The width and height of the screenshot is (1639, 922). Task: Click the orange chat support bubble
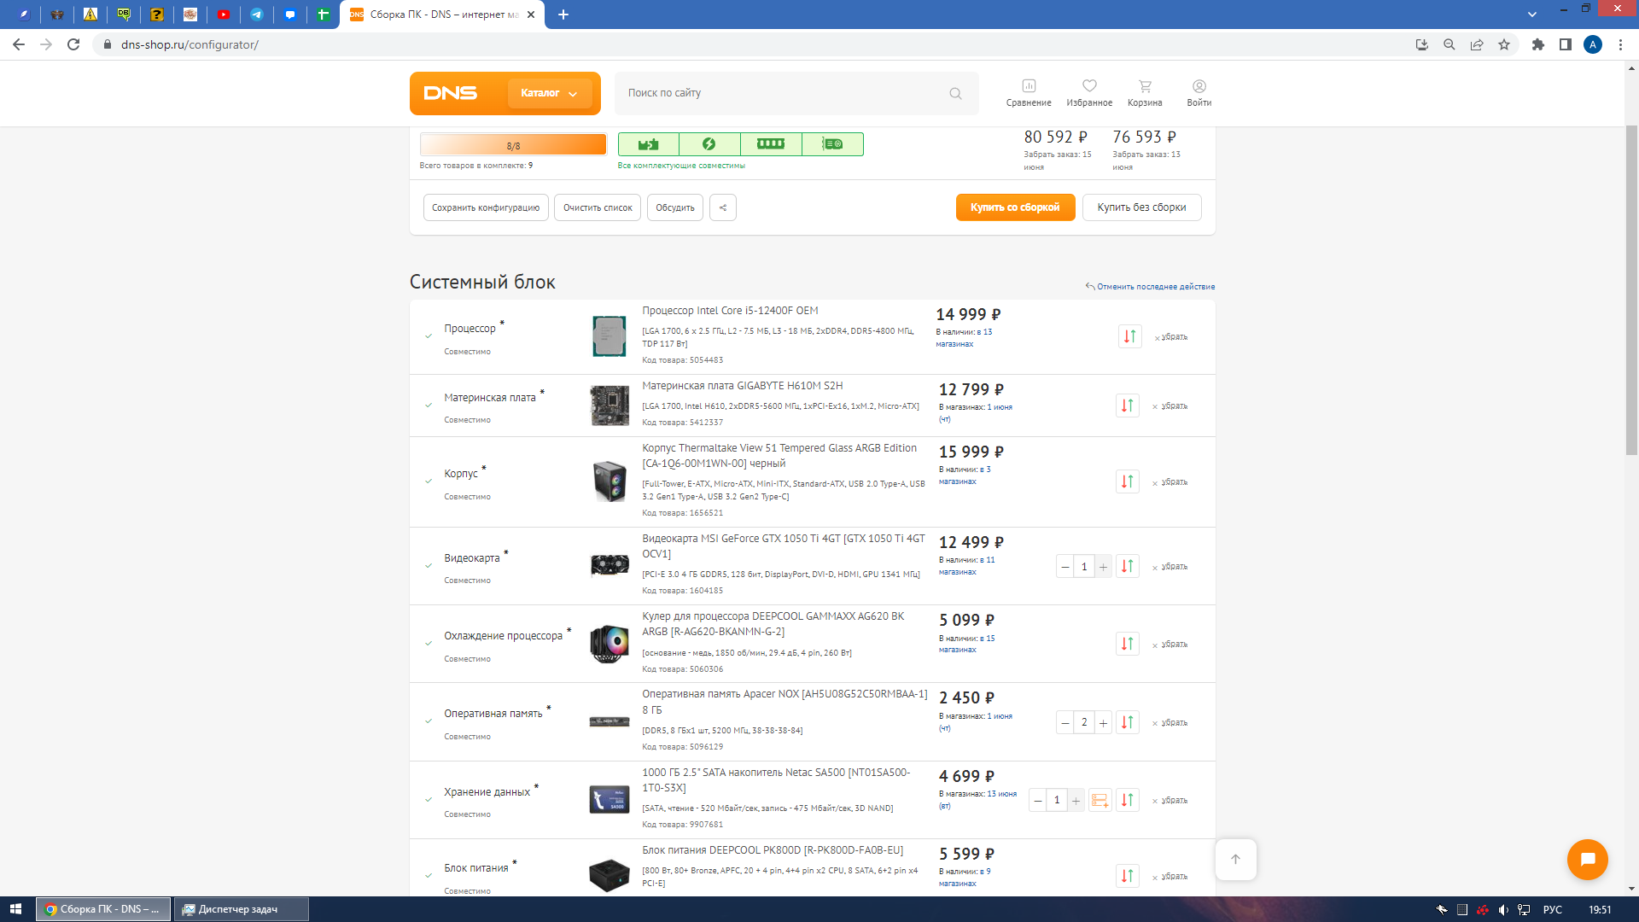click(x=1588, y=859)
